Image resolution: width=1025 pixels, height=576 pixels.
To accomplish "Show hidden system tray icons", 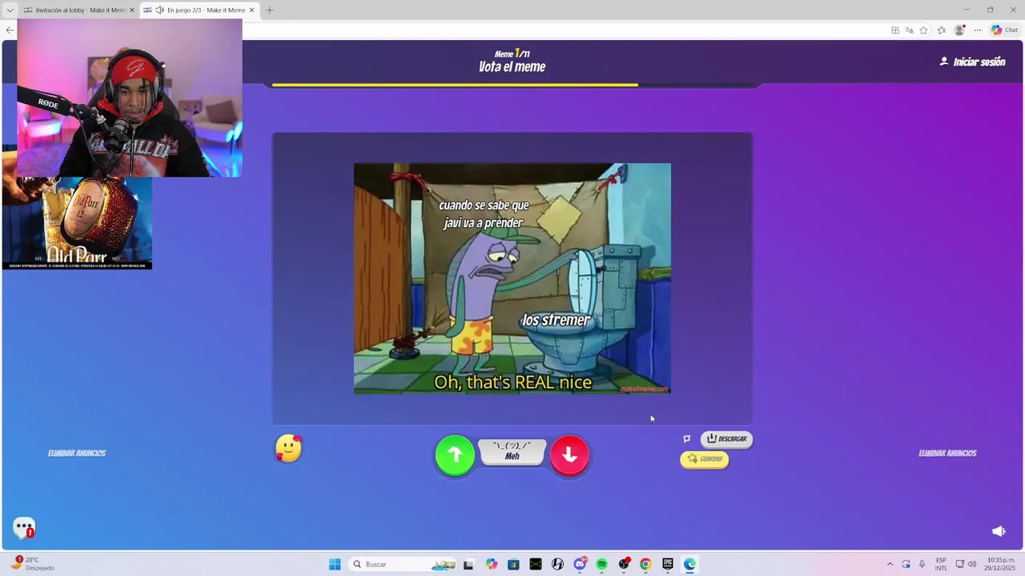I will tap(890, 564).
